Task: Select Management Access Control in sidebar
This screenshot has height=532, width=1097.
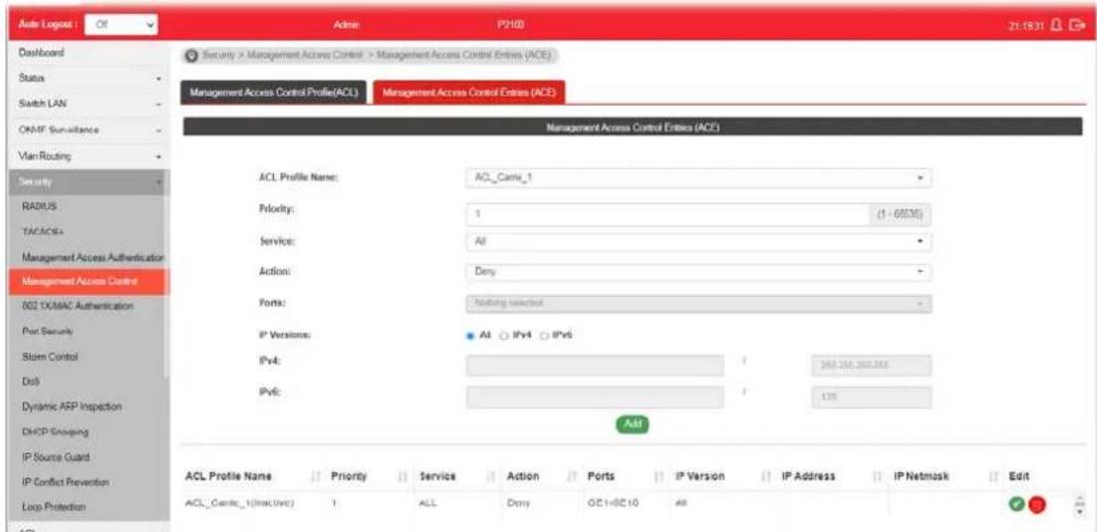Action: [x=90, y=281]
